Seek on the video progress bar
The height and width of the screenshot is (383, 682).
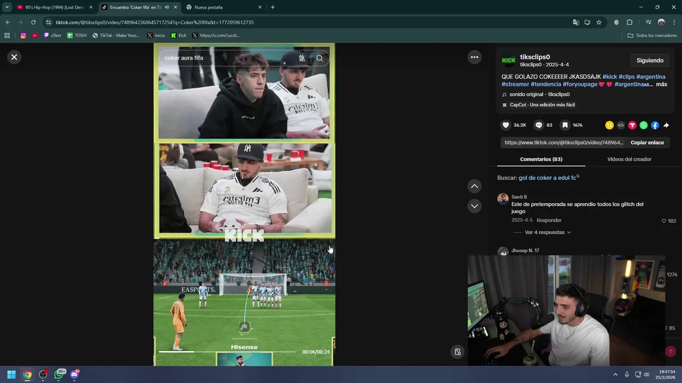pos(227,352)
